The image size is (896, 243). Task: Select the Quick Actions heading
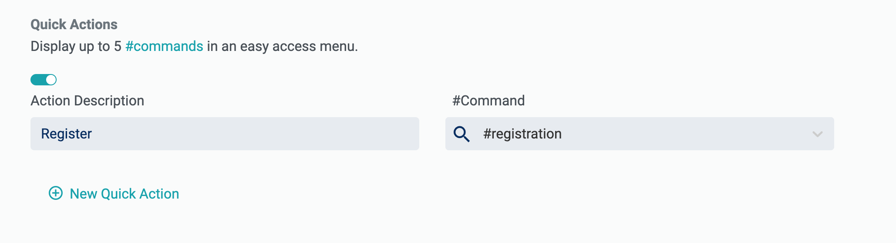tap(74, 24)
